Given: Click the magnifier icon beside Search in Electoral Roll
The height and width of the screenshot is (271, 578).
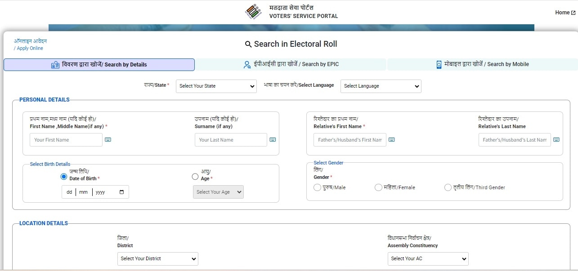Looking at the screenshot, I should [248, 44].
